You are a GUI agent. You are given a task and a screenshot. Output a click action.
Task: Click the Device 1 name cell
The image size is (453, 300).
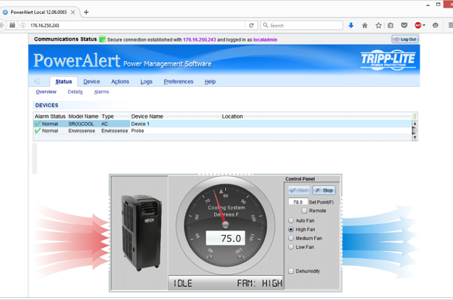(x=175, y=124)
